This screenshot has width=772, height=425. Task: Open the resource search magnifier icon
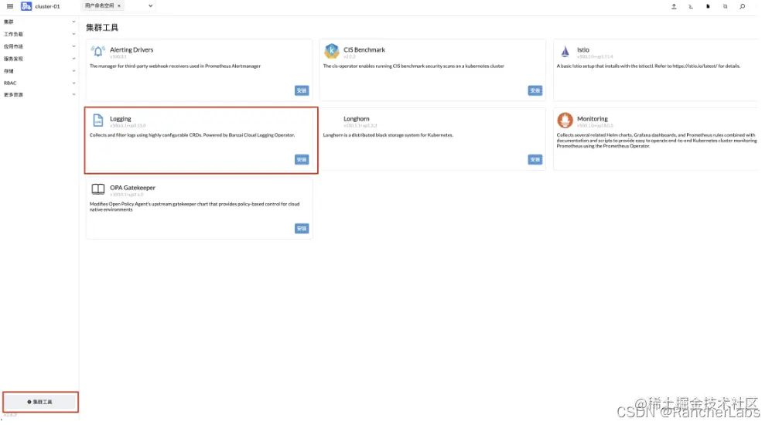(743, 6)
